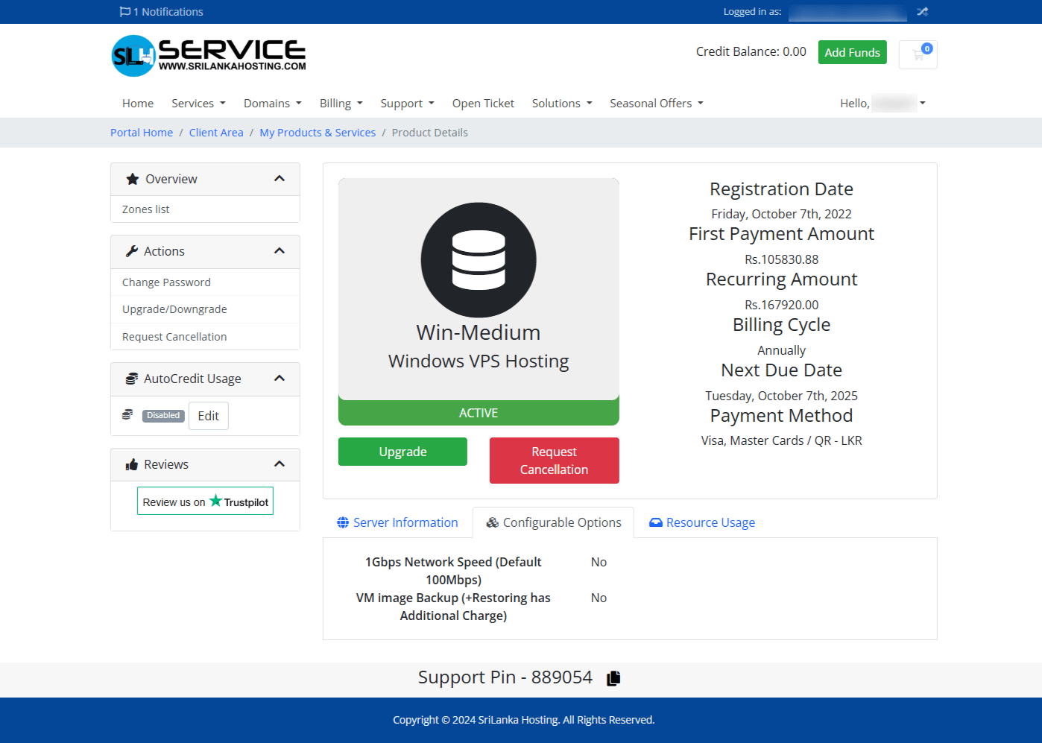Viewport: 1042px width, 743px height.
Task: Switch to the Server Information tab
Action: [397, 522]
